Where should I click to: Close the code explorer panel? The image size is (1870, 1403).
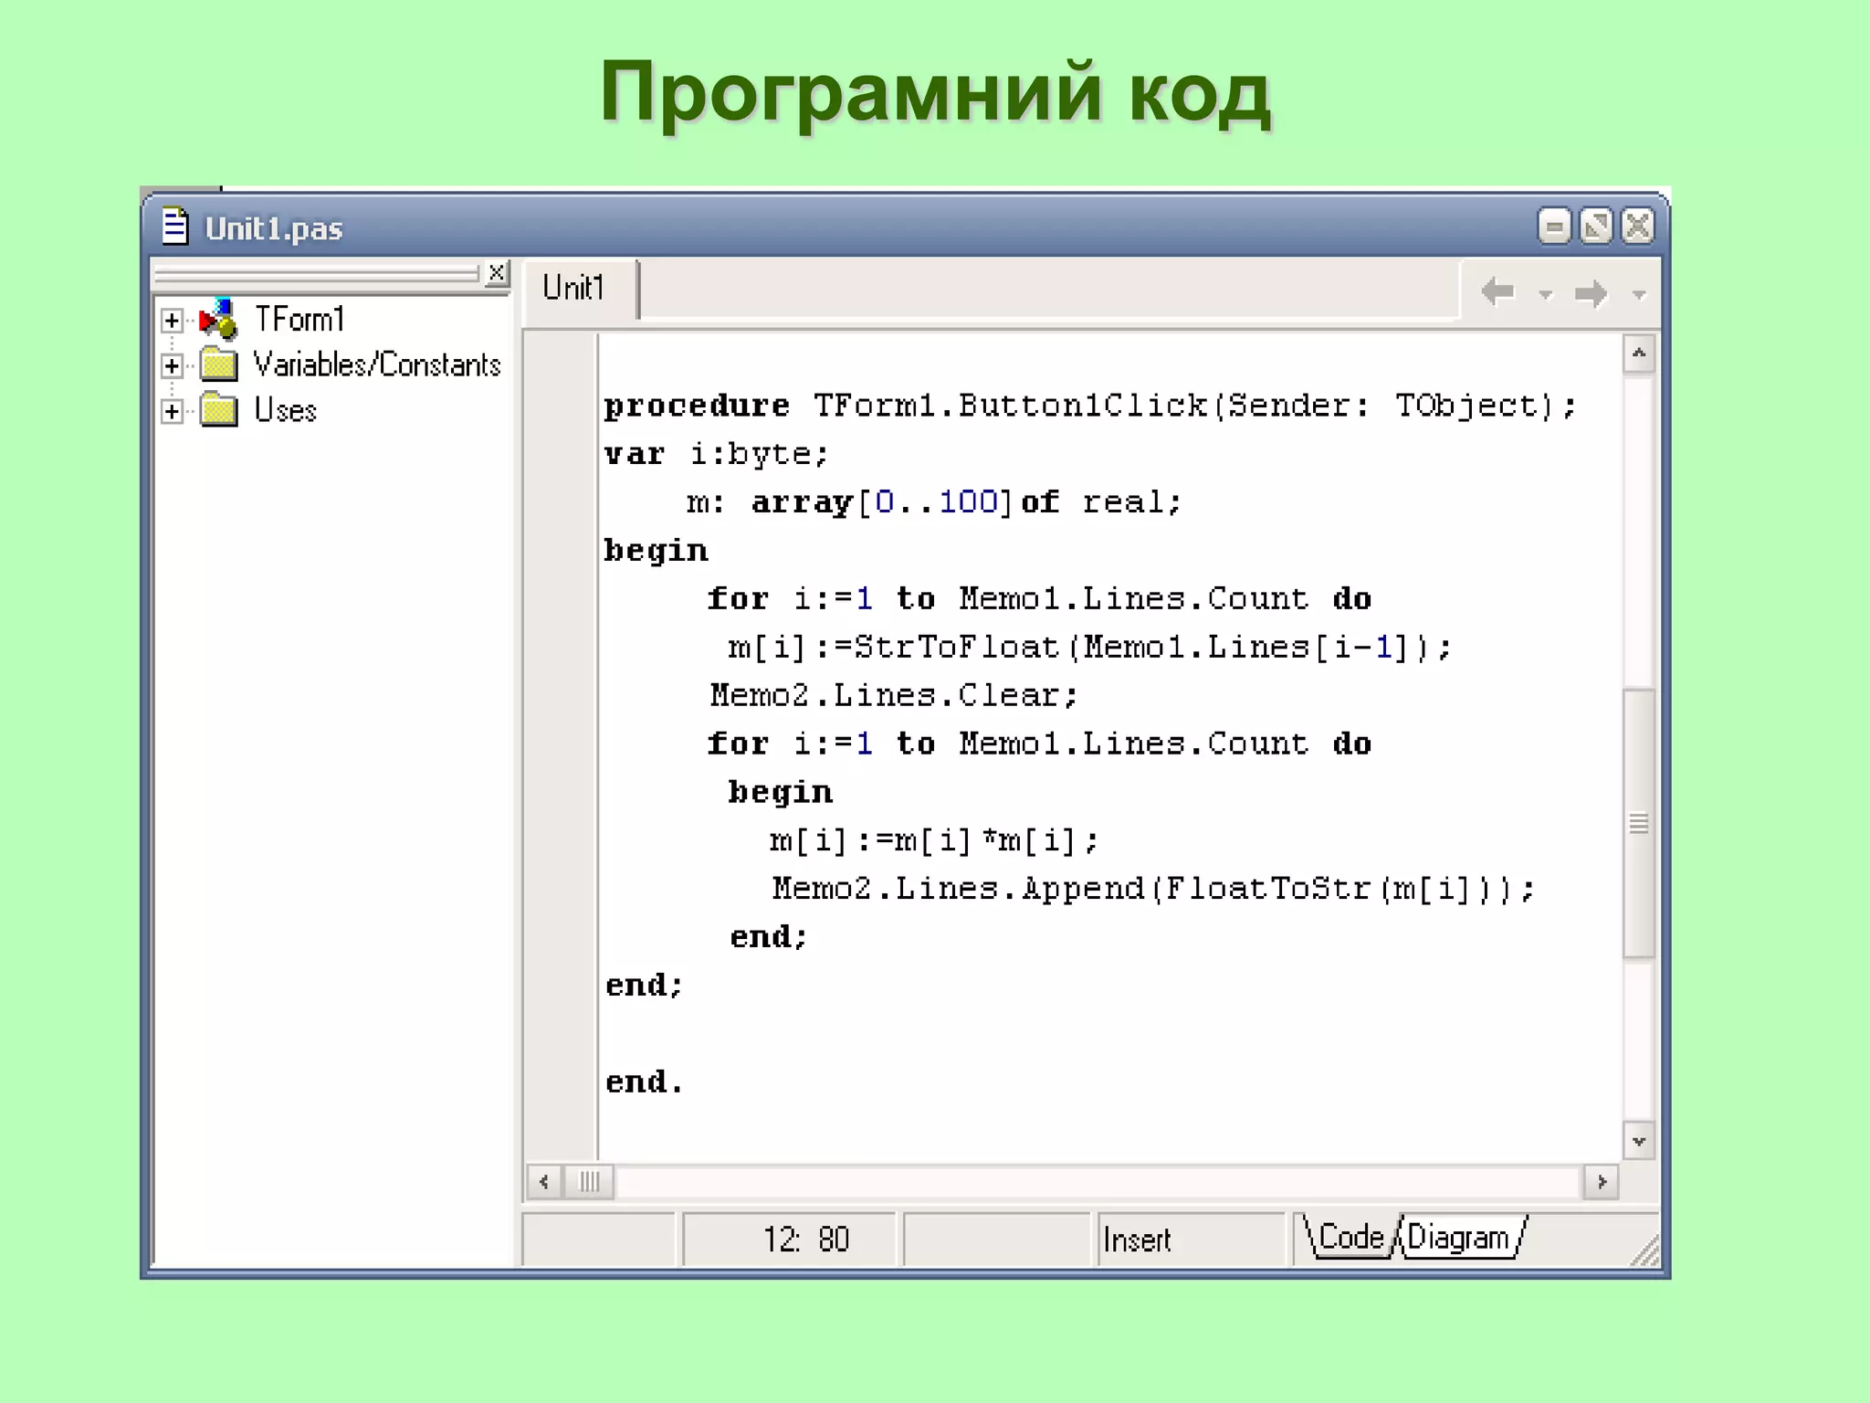click(497, 272)
